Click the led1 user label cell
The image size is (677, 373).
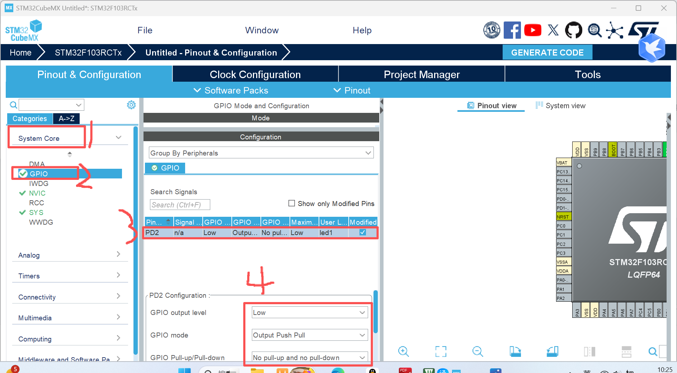tap(333, 233)
